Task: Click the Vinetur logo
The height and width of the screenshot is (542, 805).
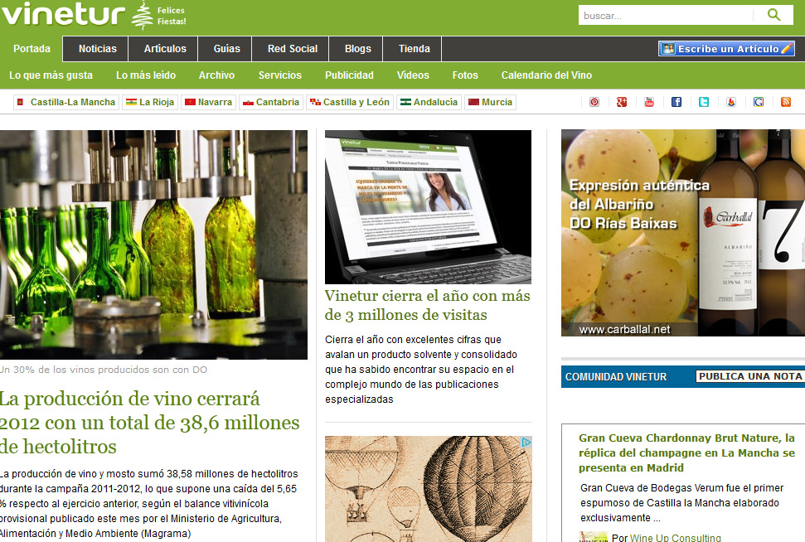Action: click(63, 14)
